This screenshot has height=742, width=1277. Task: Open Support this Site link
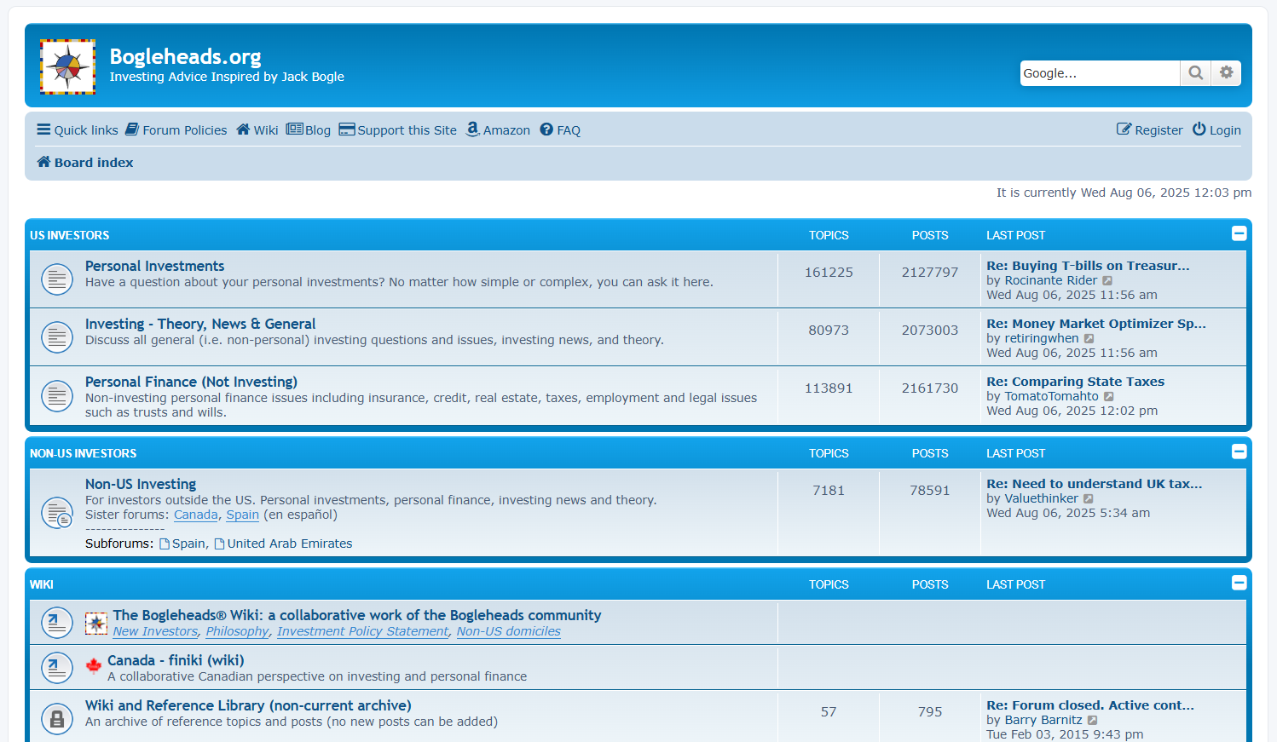point(398,130)
